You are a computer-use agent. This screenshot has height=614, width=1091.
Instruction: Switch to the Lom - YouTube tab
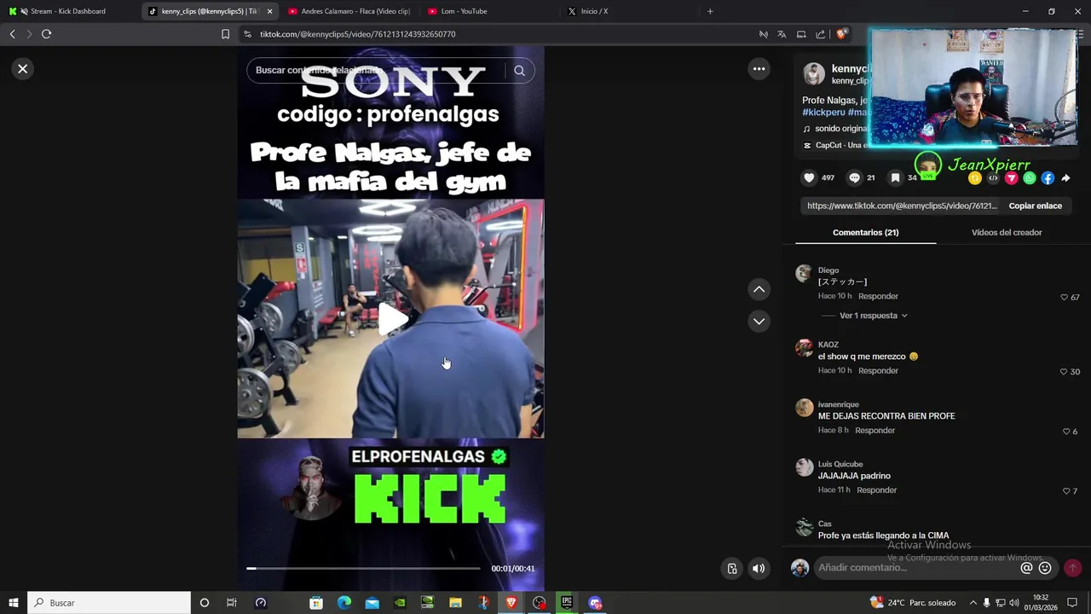[489, 11]
